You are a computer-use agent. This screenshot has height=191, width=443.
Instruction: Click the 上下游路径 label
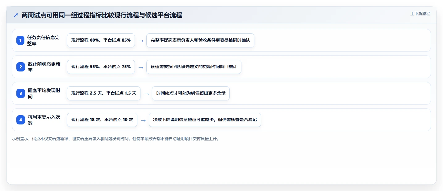point(420,14)
